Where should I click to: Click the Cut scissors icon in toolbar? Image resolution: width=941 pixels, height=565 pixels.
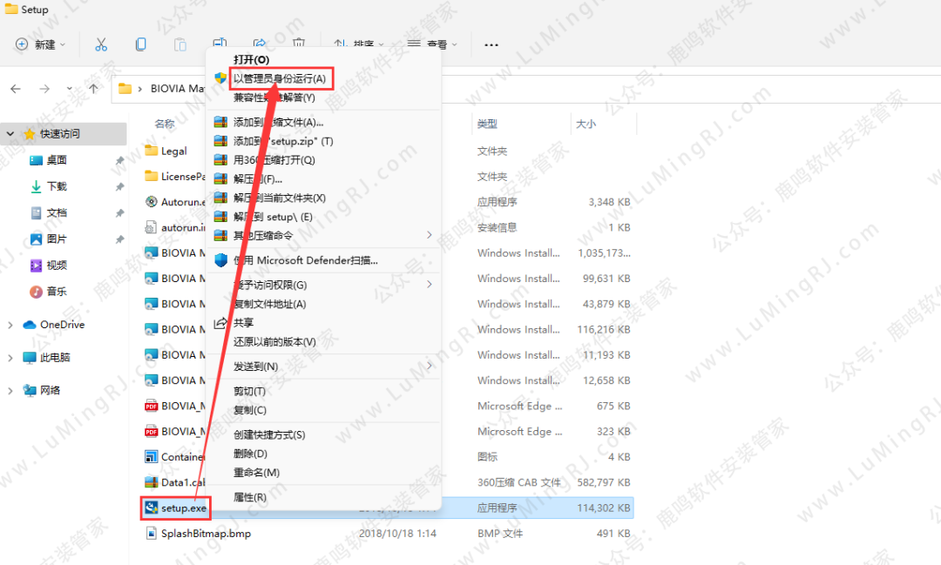pos(101,44)
